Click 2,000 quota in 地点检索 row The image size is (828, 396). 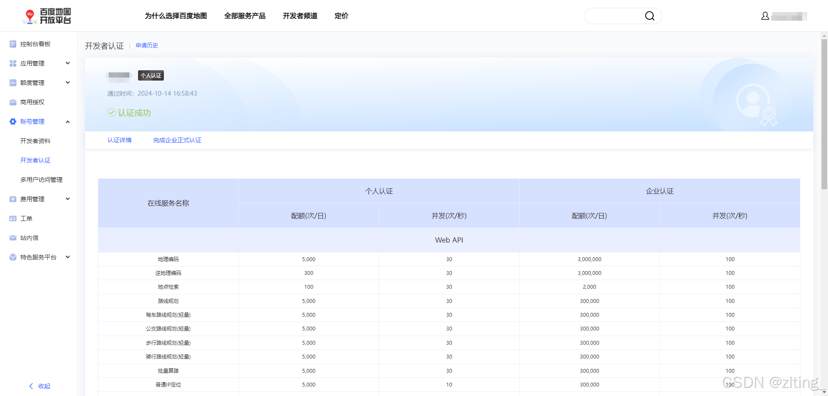coord(590,287)
